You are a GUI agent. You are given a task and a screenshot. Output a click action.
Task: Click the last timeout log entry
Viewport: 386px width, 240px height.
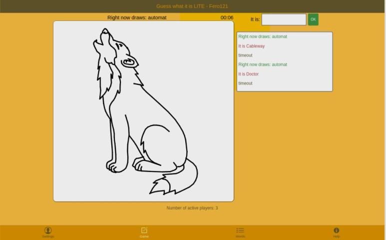[245, 83]
